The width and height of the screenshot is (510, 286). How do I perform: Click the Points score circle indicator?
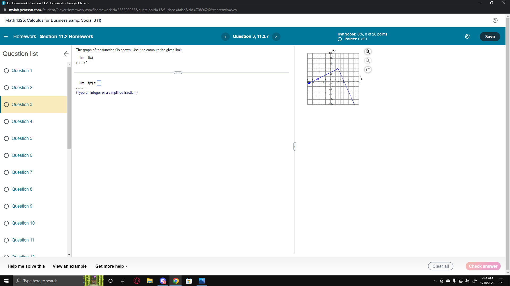pos(339,39)
